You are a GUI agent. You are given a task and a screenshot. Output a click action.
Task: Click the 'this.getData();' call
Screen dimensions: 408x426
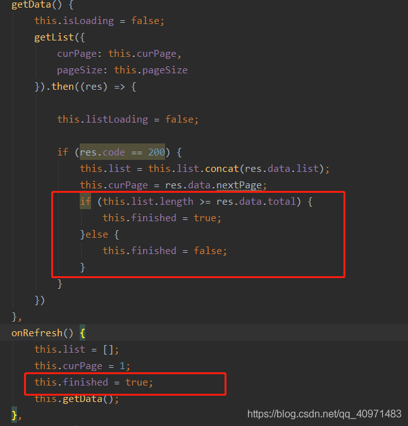77,399
